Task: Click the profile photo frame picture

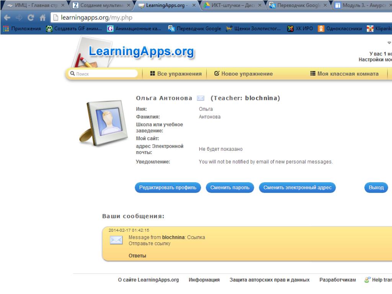Action: pos(103,123)
